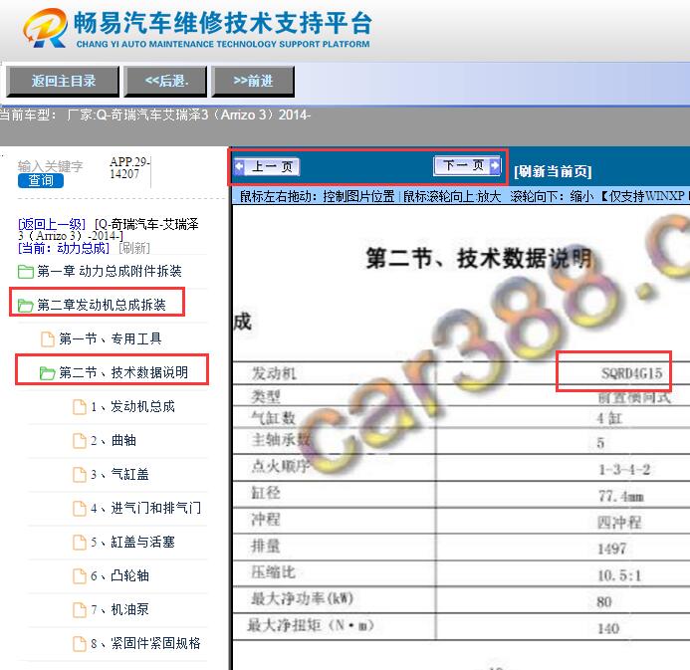The image size is (690, 670).
Task: Click document icon beside 8、紧固件紧固规格
Action: pyautogui.click(x=80, y=644)
